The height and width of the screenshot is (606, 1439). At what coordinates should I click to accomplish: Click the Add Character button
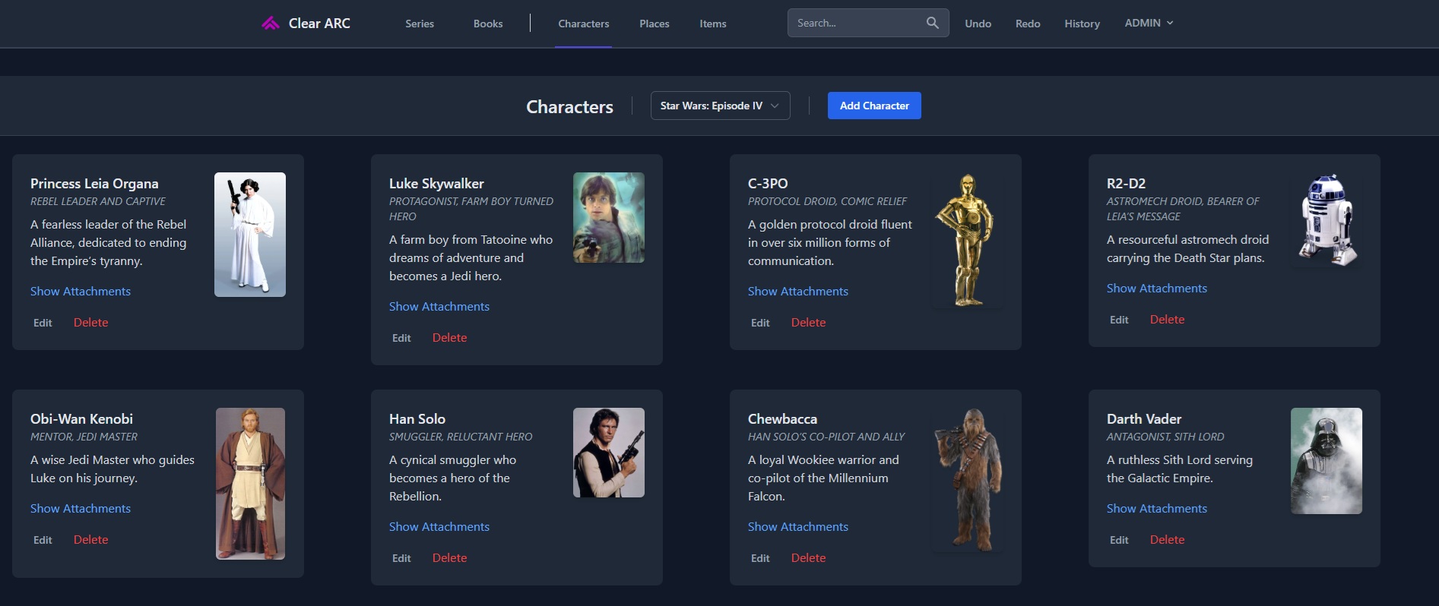(x=874, y=106)
